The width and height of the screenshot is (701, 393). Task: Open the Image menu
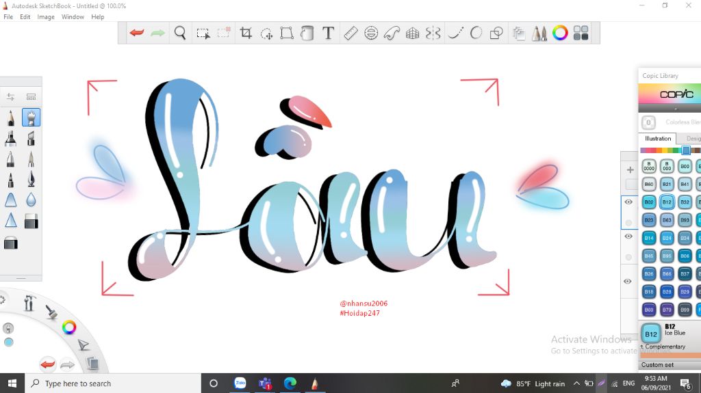point(46,17)
